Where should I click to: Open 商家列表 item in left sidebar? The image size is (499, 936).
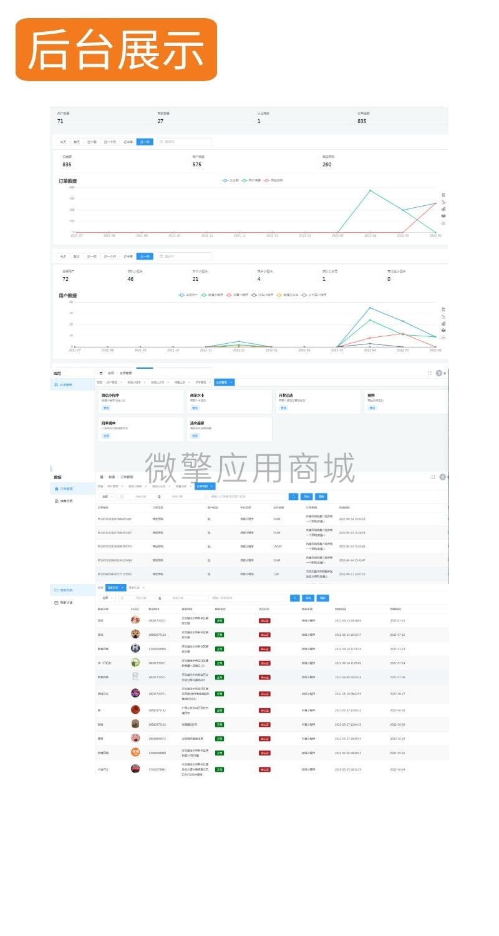click(x=72, y=590)
